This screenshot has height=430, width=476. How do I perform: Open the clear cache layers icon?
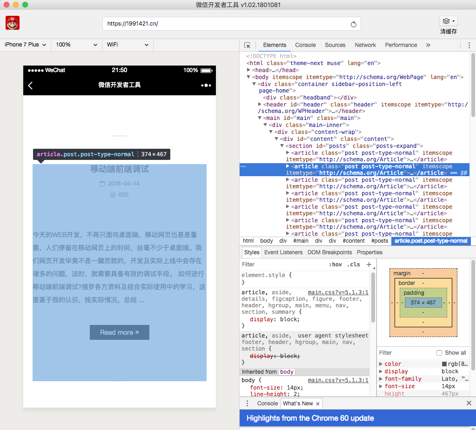point(448,21)
